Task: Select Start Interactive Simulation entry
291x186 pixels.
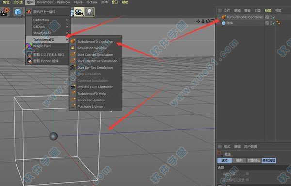Action: (x=96, y=61)
